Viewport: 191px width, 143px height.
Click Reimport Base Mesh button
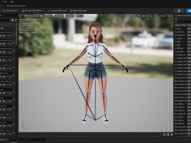coord(32,11)
